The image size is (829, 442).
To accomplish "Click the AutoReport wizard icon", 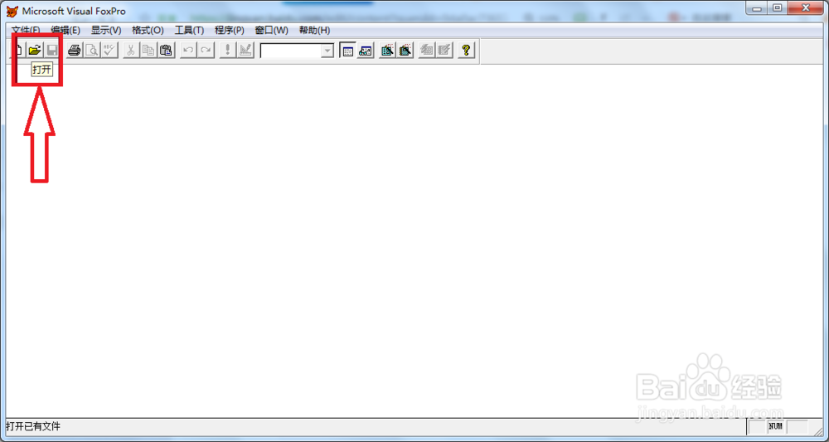I will point(444,51).
